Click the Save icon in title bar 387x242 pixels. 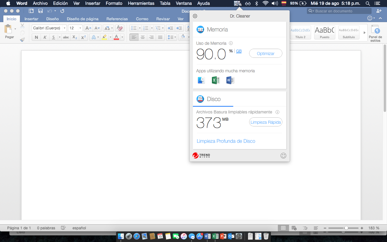(x=41, y=11)
